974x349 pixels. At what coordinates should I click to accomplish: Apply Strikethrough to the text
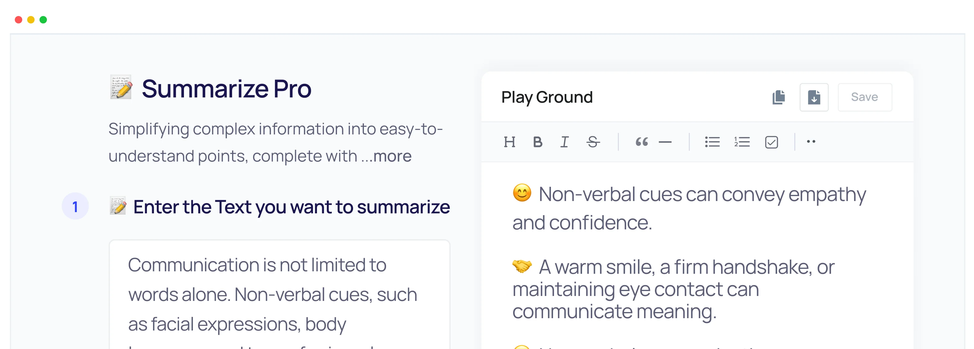pos(593,142)
